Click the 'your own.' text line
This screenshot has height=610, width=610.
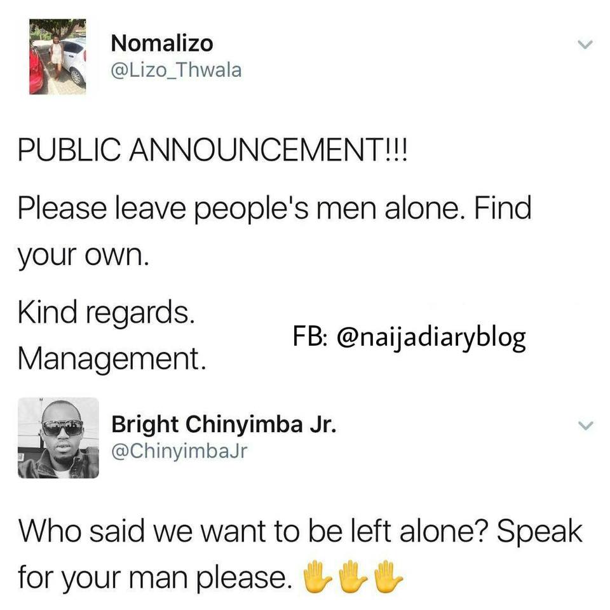coord(83,256)
